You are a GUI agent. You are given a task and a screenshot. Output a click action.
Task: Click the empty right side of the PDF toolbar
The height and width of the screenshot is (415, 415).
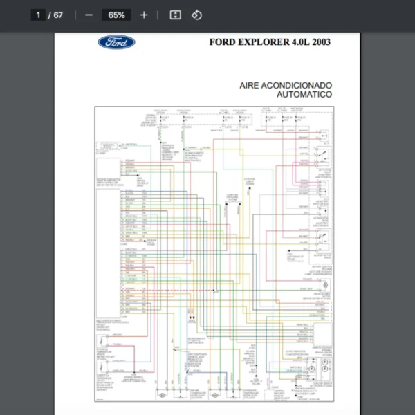[332, 15]
